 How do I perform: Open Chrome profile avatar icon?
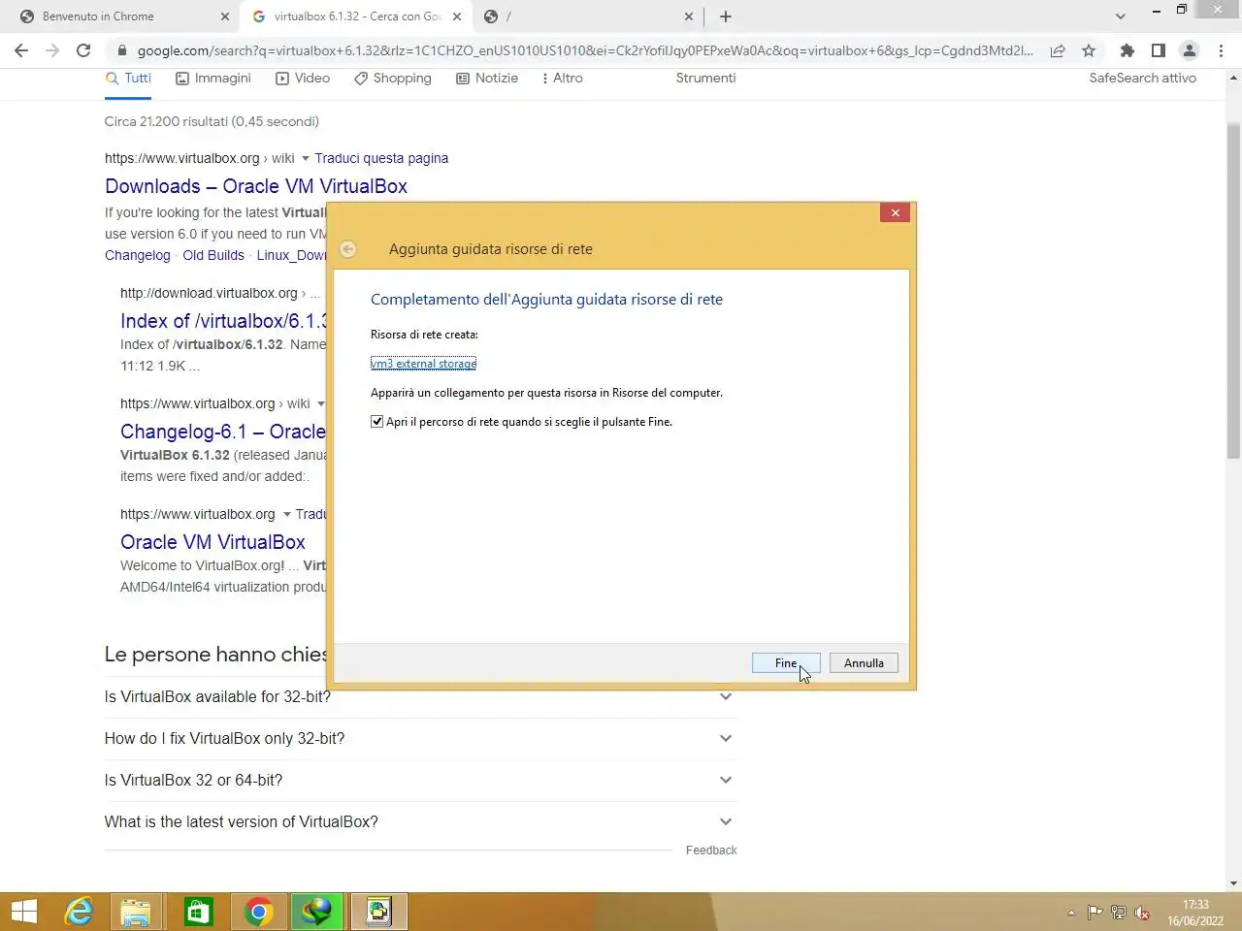(x=1190, y=50)
